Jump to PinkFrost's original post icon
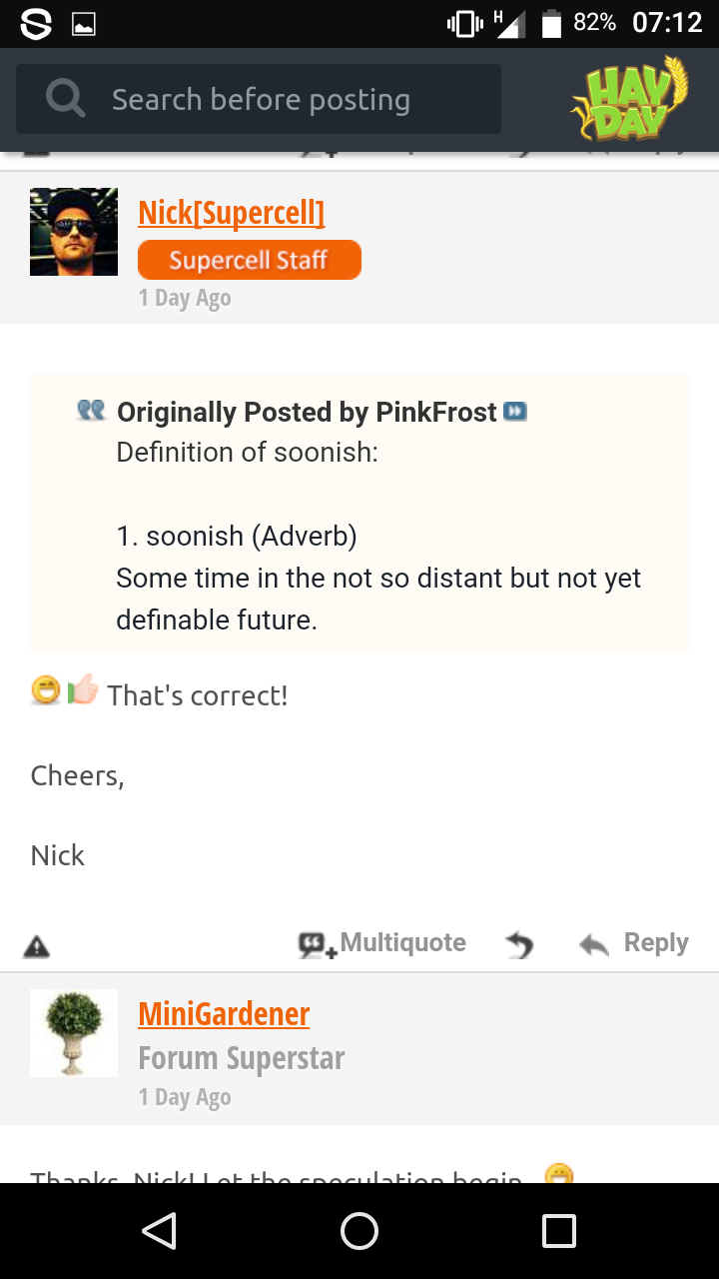This screenshot has width=719, height=1279. pos(515,412)
